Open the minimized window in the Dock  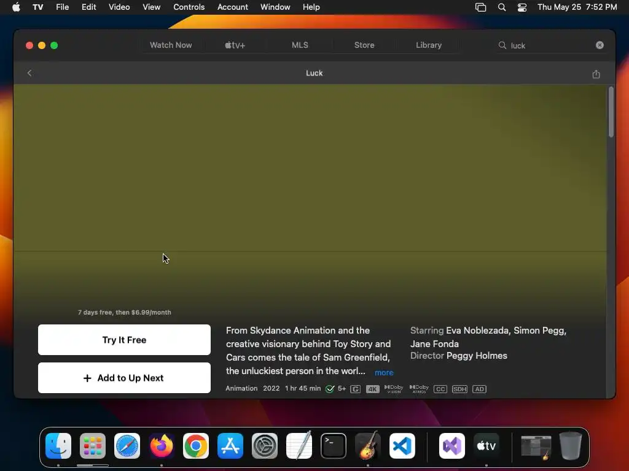click(x=536, y=447)
